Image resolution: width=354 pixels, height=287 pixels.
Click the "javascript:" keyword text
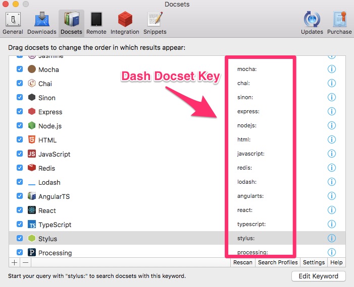pos(250,154)
